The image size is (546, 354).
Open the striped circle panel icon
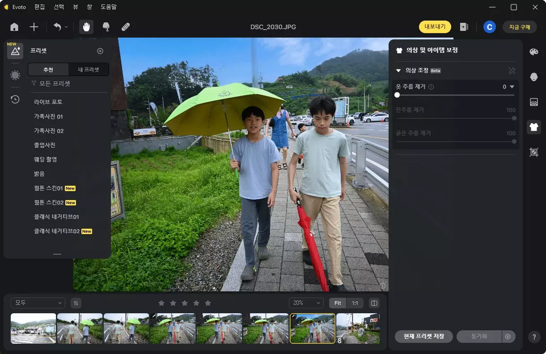pos(15,75)
